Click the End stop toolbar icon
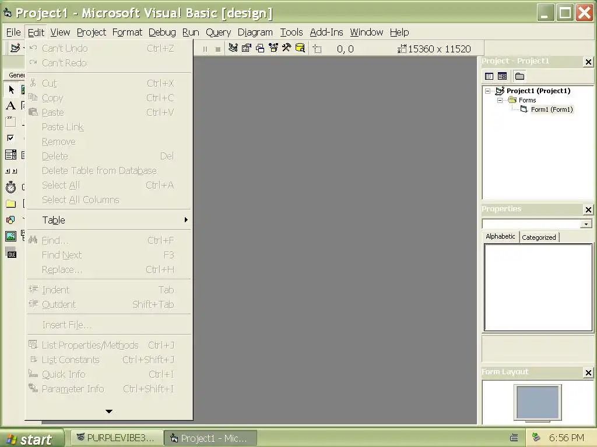The image size is (597, 447). 218,49
